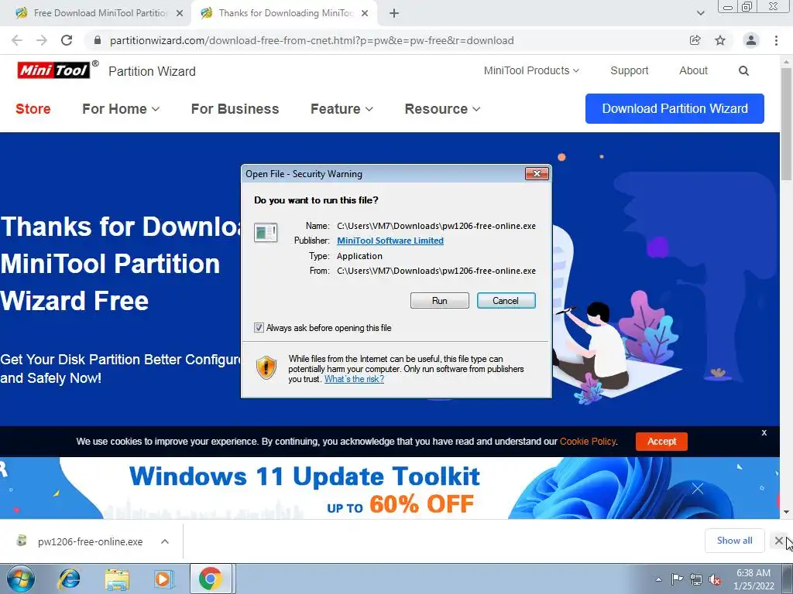Image resolution: width=793 pixels, height=594 pixels.
Task: Open Chrome three-dot menu
Action: click(776, 40)
